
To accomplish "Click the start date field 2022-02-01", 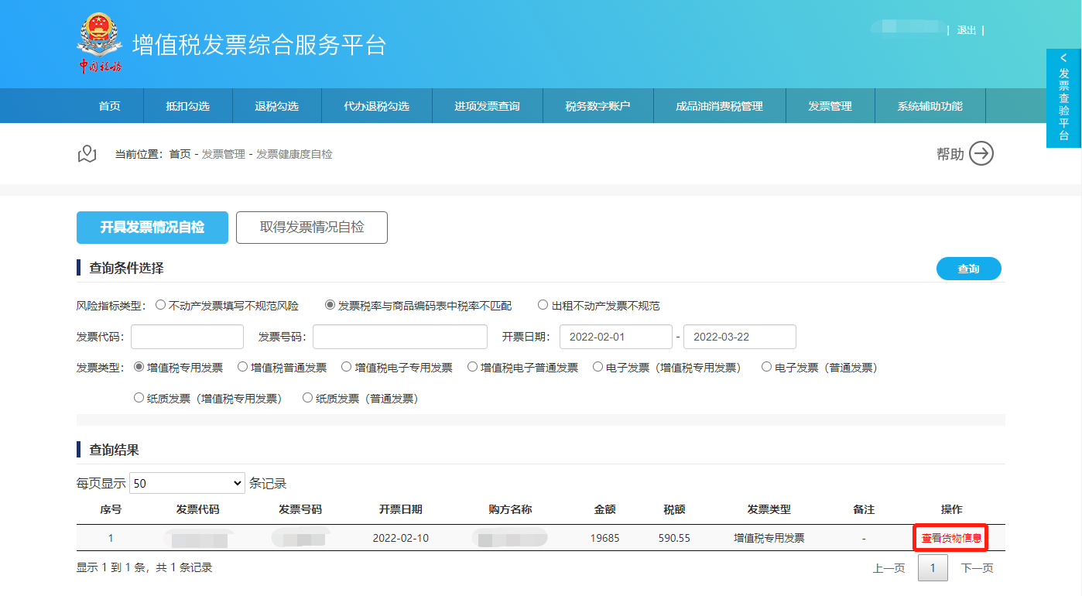I will click(616, 337).
